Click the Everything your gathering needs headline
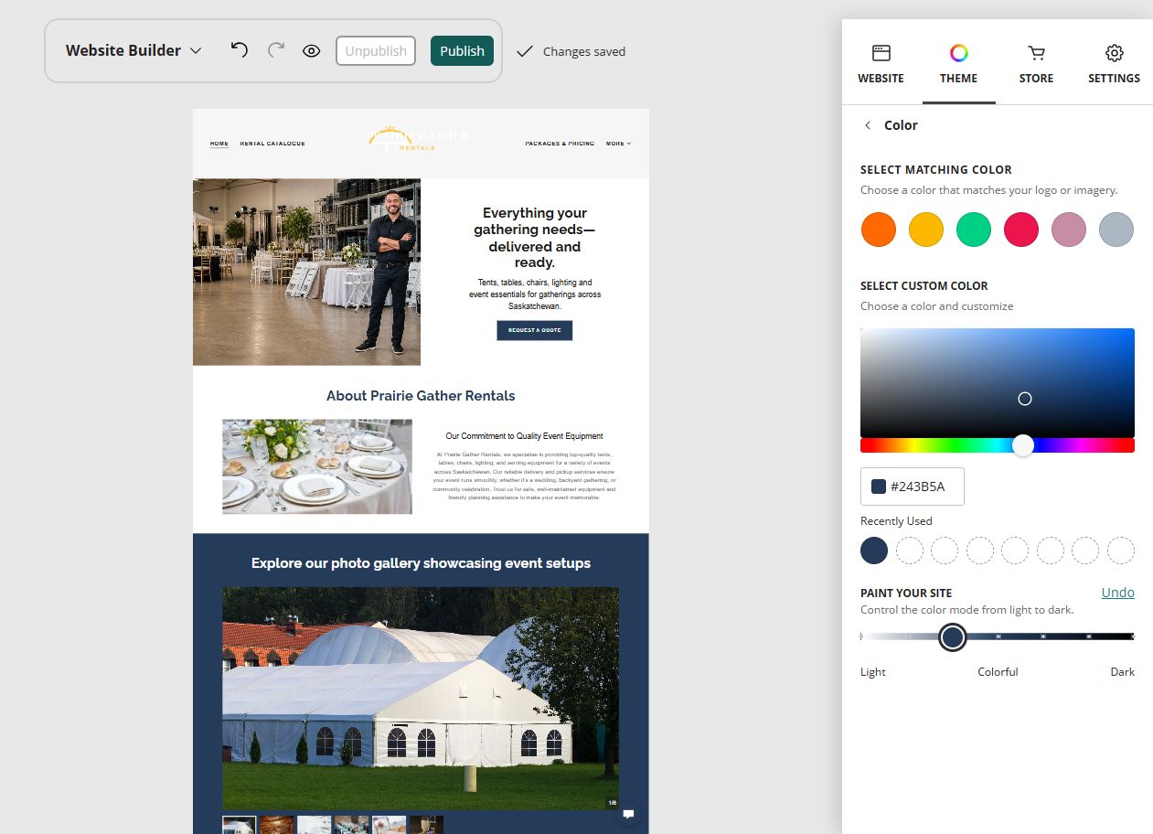This screenshot has width=1153, height=834. coord(535,238)
